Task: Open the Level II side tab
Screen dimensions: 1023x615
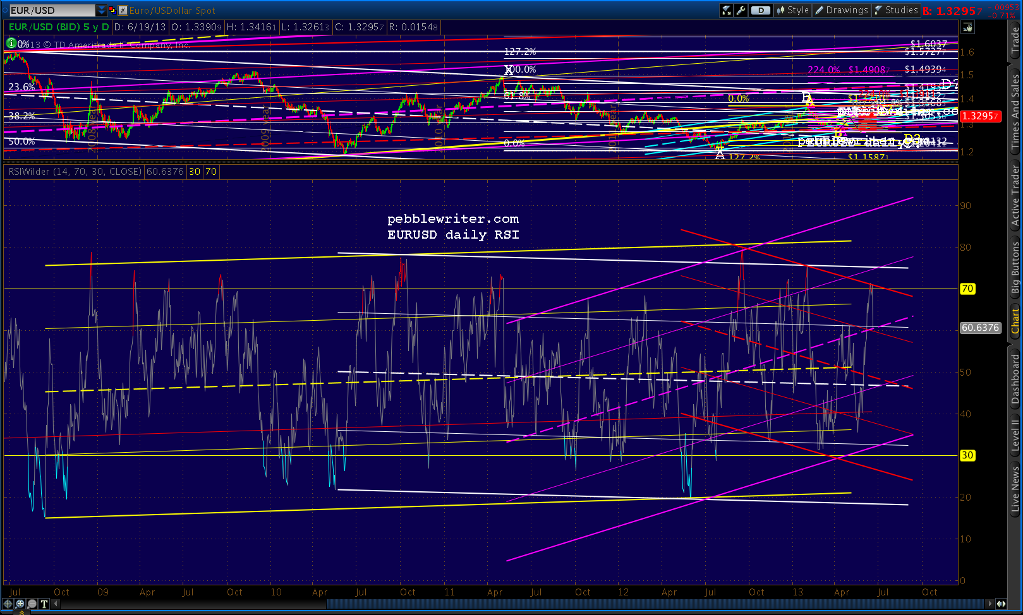Action: pos(1015,436)
